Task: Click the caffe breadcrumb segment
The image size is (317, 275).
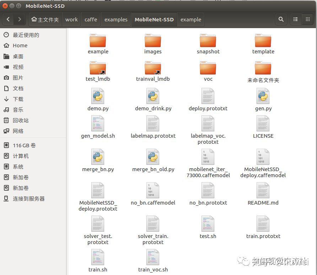Action: 91,20
